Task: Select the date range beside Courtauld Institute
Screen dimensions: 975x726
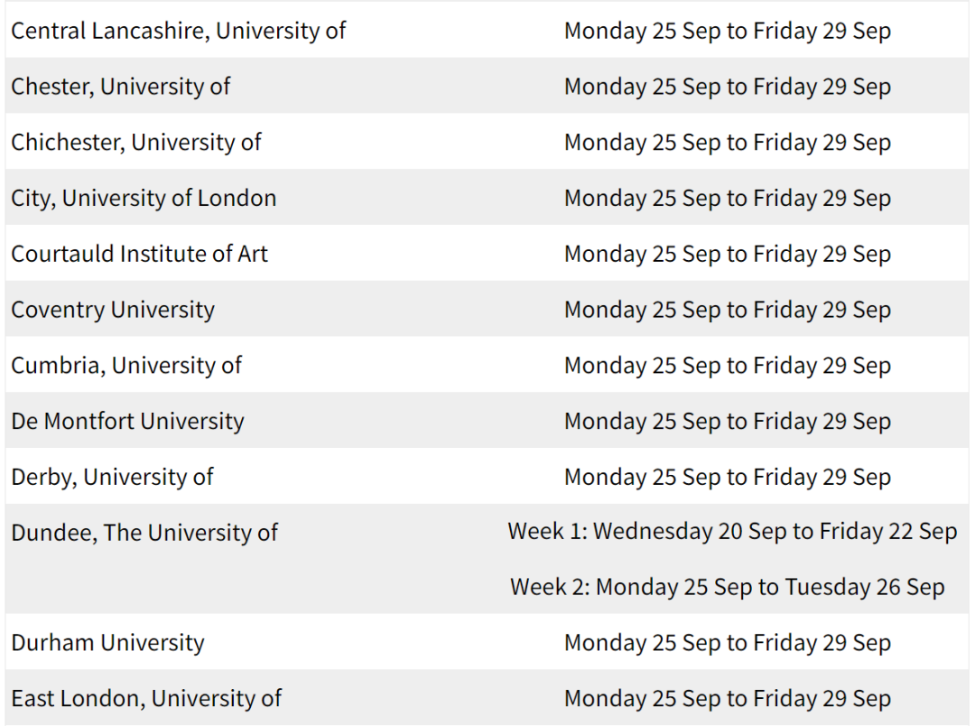Action: [x=727, y=254]
